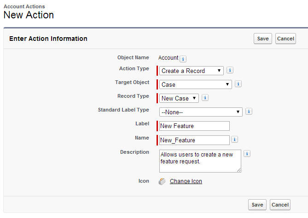Click info icon next to Description box
This screenshot has height=218, width=308.
[x=247, y=154]
